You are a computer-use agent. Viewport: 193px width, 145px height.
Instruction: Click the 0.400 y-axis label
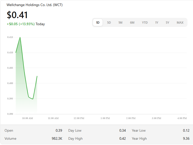(x=10, y=83)
